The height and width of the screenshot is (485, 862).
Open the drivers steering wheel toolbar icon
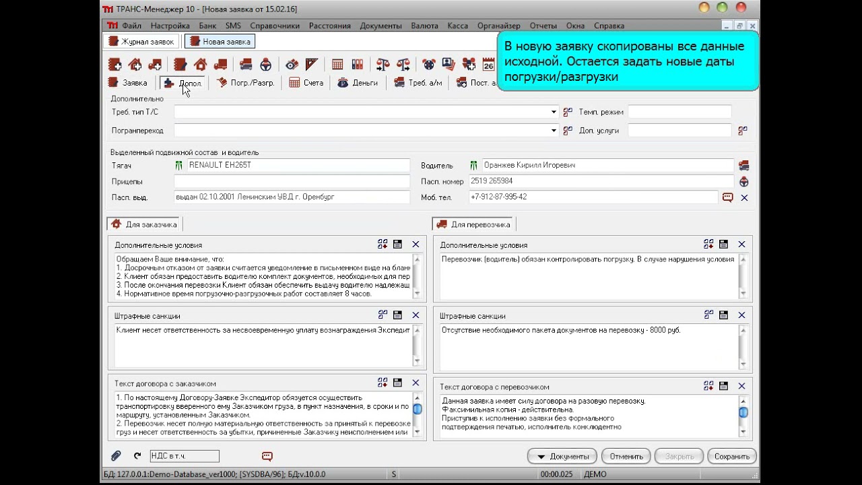click(x=266, y=65)
